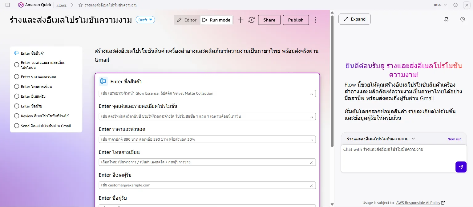Open the utcc account dropdown
Image resolution: width=473 pixels, height=207 pixels.
click(440, 5)
